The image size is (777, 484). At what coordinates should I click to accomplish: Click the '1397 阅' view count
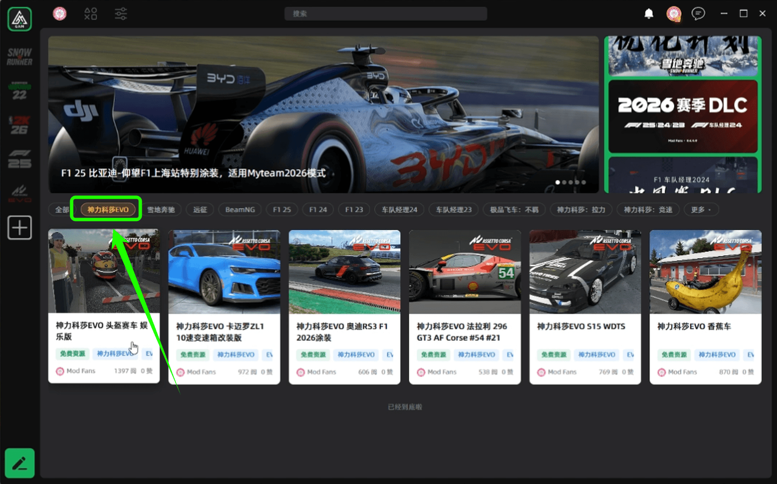click(x=125, y=371)
